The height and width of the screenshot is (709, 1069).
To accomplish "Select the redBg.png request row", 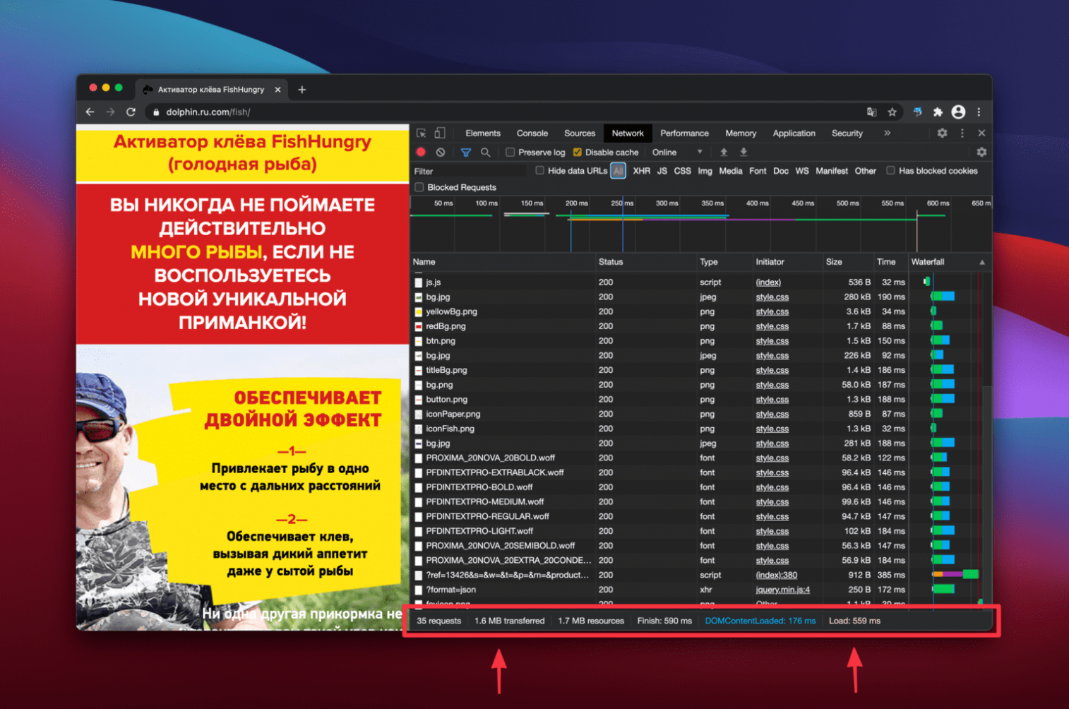I will [x=700, y=326].
